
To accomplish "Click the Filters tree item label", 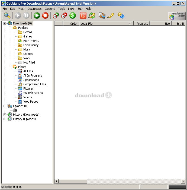I will [x=22, y=67].
